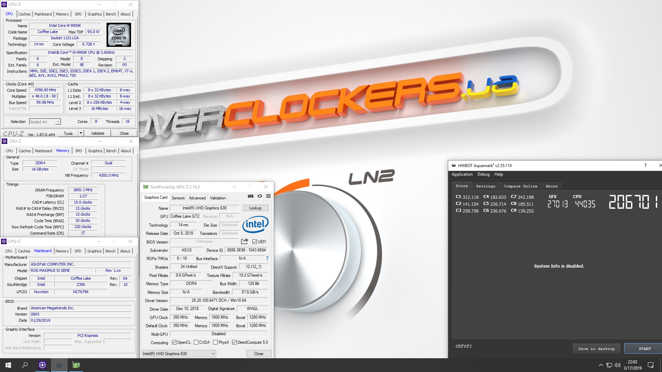The image size is (662, 372).
Task: Click the GPU-Z title bar icon
Action: click(146, 187)
